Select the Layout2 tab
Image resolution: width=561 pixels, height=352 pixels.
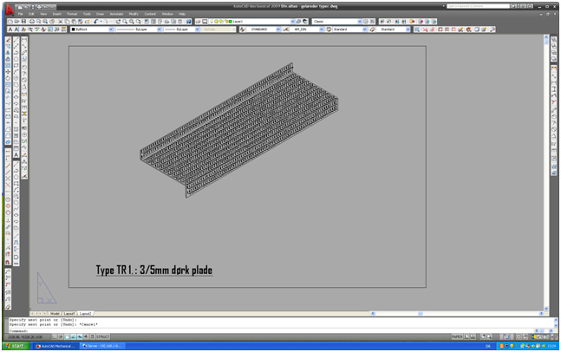(x=85, y=313)
